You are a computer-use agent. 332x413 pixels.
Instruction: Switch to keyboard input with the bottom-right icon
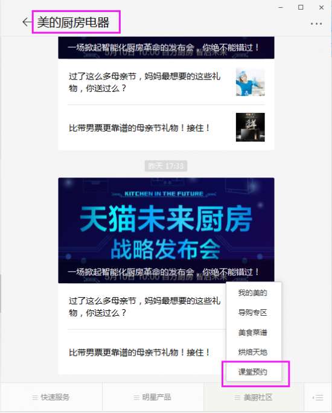pyautogui.click(x=318, y=397)
